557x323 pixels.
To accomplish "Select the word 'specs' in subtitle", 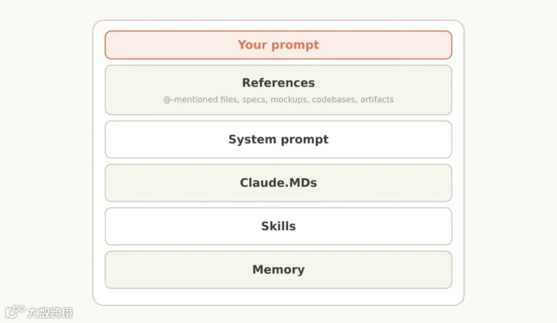I will coord(254,100).
